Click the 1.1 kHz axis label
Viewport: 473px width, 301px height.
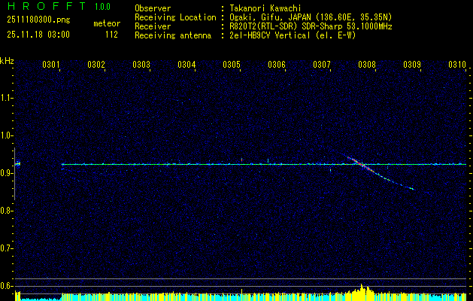point(6,98)
